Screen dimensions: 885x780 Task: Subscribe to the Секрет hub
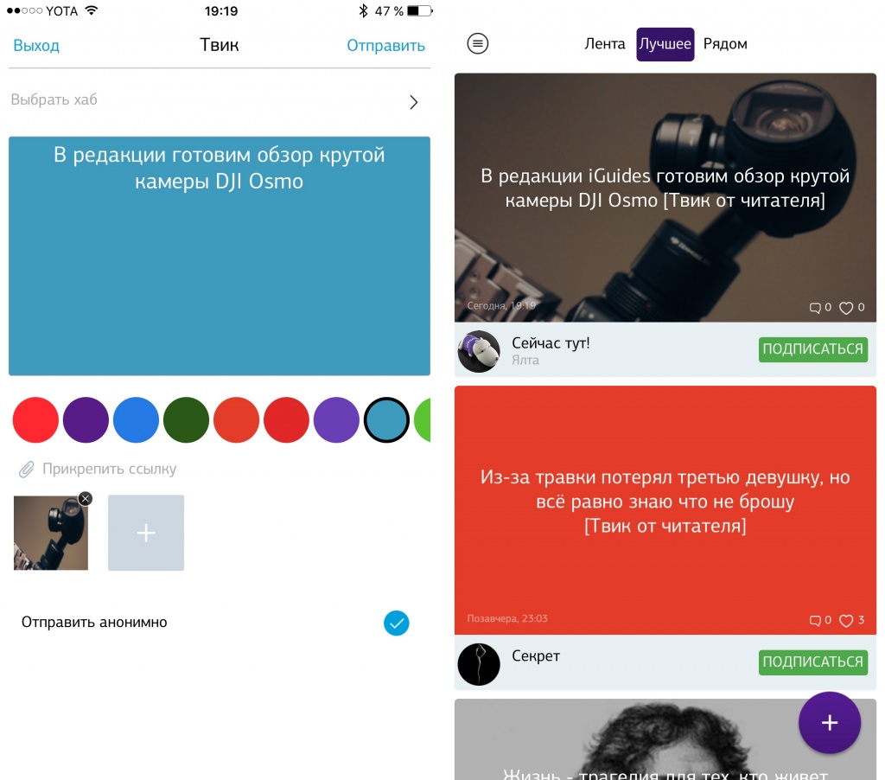coord(812,662)
